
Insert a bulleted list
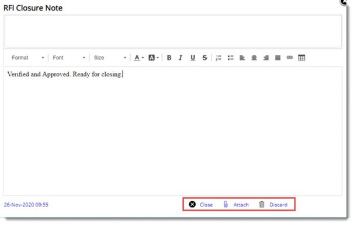pyautogui.click(x=230, y=58)
